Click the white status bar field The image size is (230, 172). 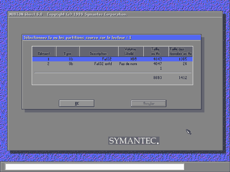[x=95, y=167]
